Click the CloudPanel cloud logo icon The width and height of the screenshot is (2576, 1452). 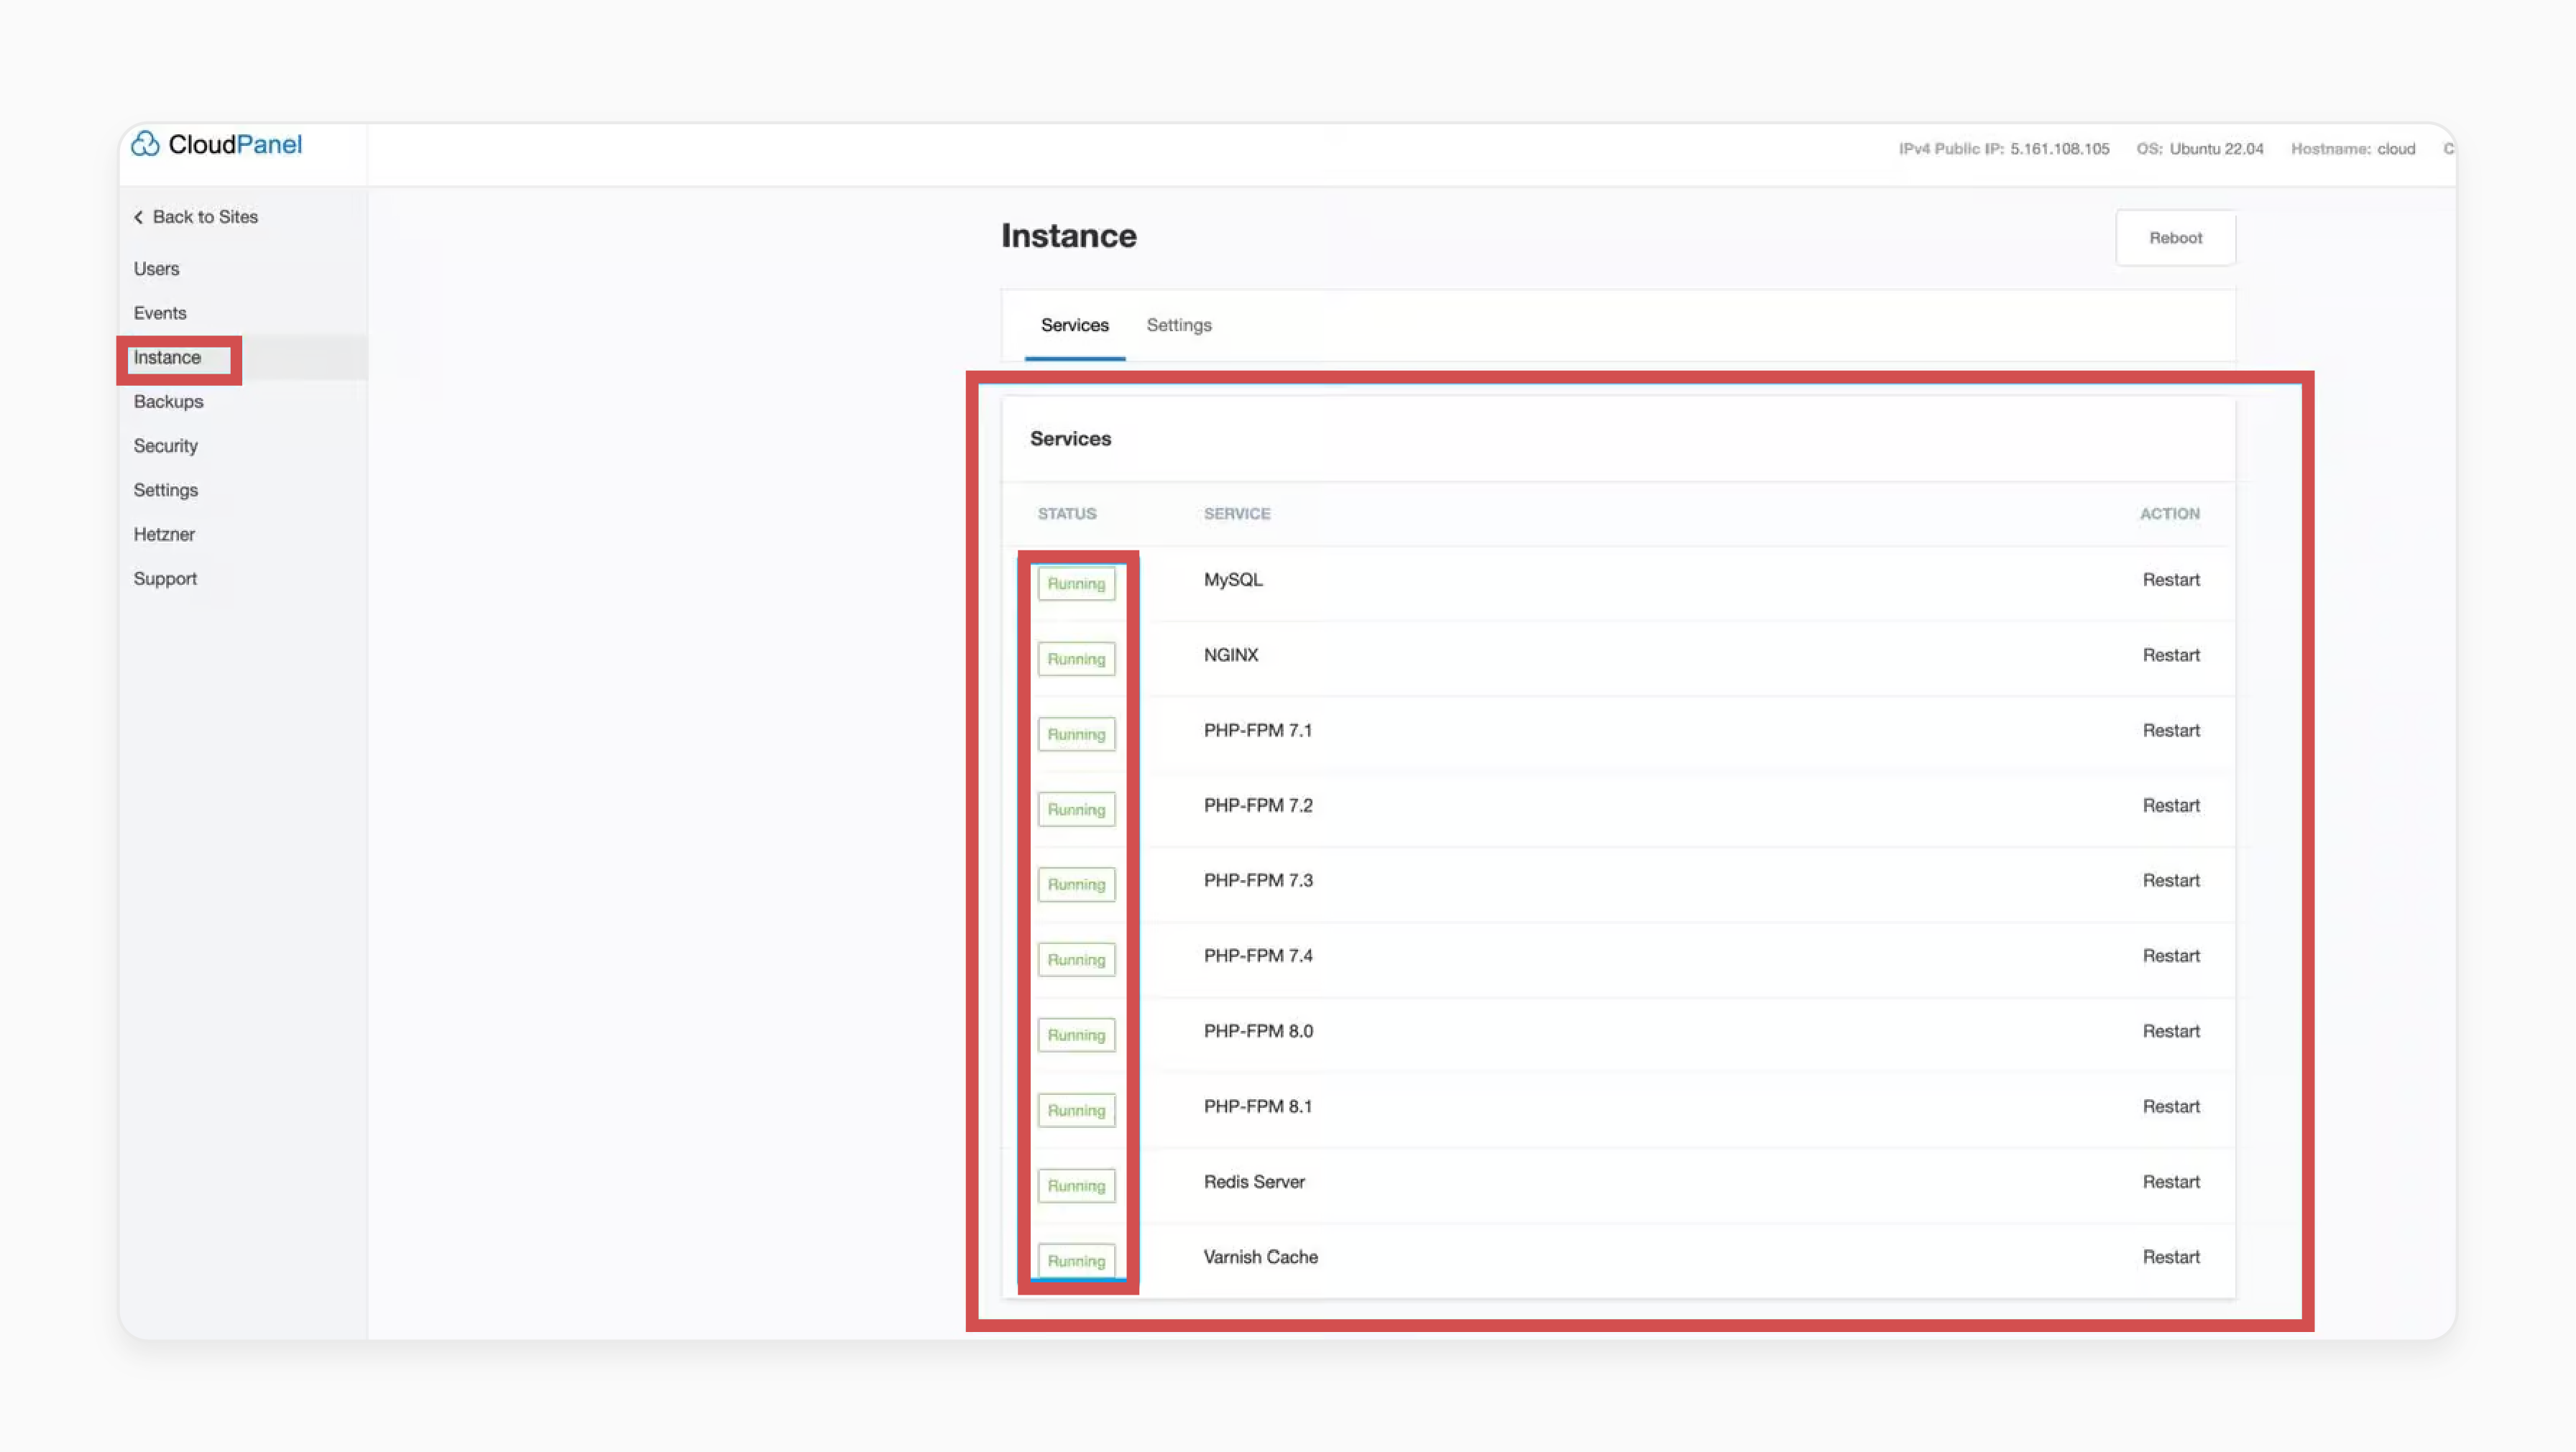coord(145,144)
